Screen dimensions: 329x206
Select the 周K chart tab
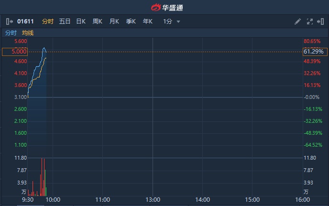click(x=98, y=22)
